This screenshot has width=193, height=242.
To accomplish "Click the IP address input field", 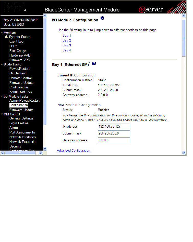I will pyautogui.click(x=114, y=126).
